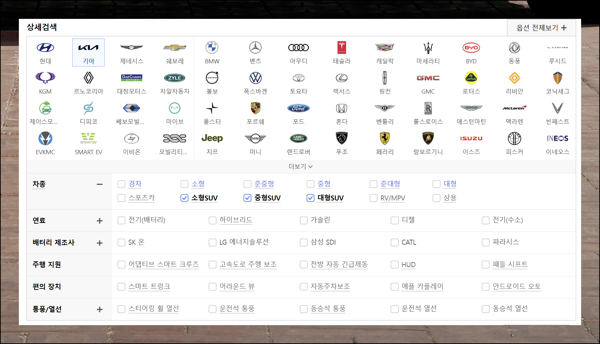600x344 pixels.
Task: Select the Hyundai (현대) brand logo
Action: pos(45,47)
